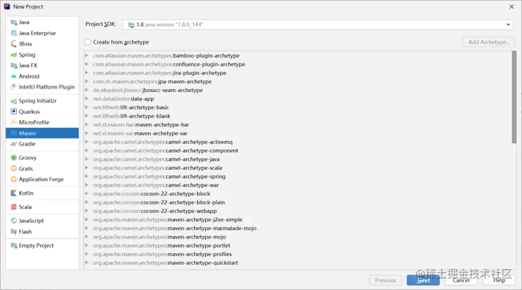Select the Gradle elephant icon
522x290 pixels.
click(14, 144)
